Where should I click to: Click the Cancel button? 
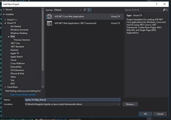(160, 114)
